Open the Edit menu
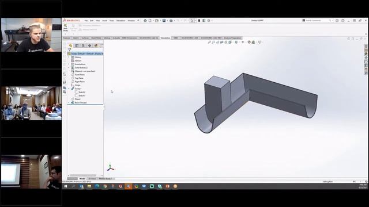The width and height of the screenshot is (369, 207). click(x=92, y=21)
